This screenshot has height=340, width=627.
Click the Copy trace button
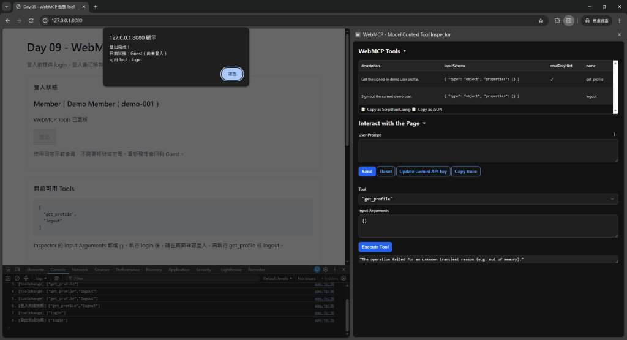pyautogui.click(x=466, y=171)
